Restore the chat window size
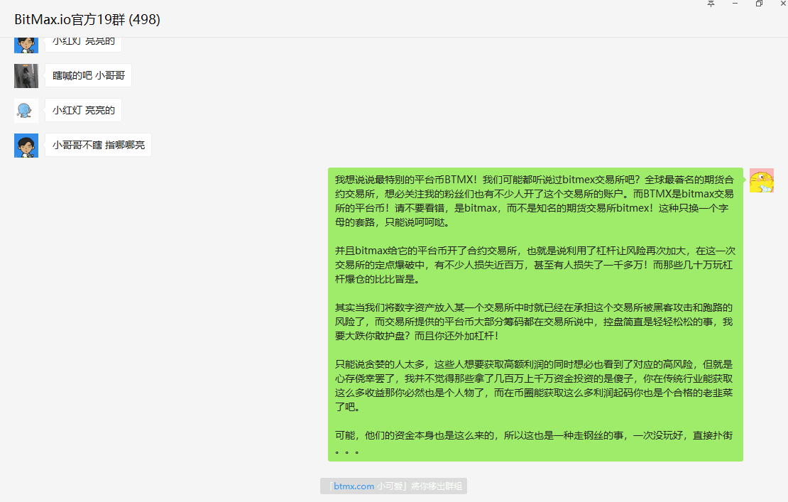Screen dimensions: 788x502 tap(759, 4)
